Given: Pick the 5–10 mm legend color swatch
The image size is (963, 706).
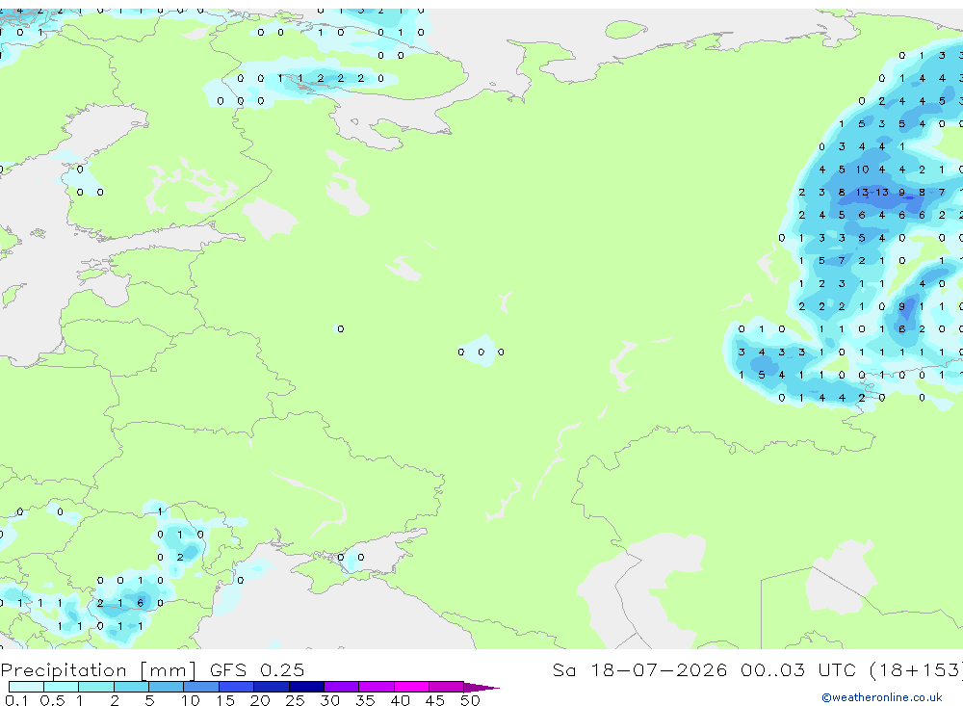Looking at the screenshot, I should (167, 687).
